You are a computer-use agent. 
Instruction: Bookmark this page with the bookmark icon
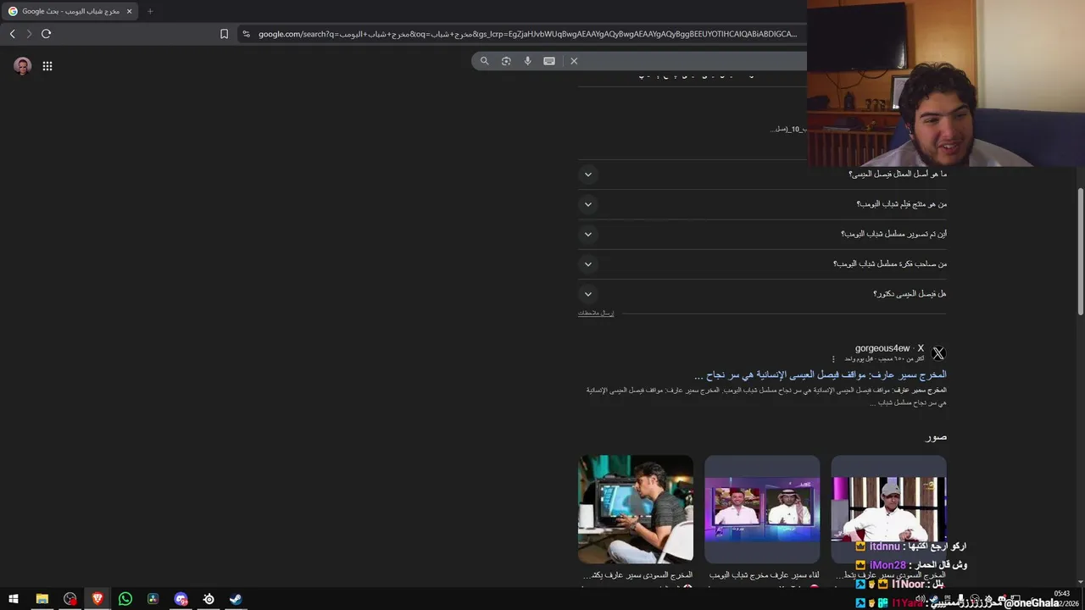point(224,34)
